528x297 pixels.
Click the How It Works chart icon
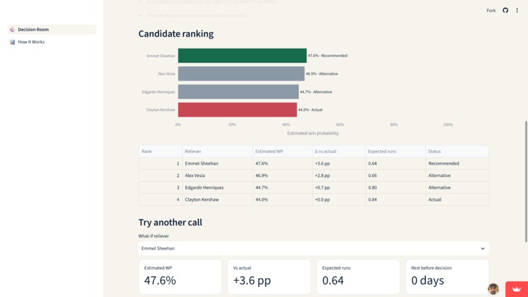click(x=12, y=42)
